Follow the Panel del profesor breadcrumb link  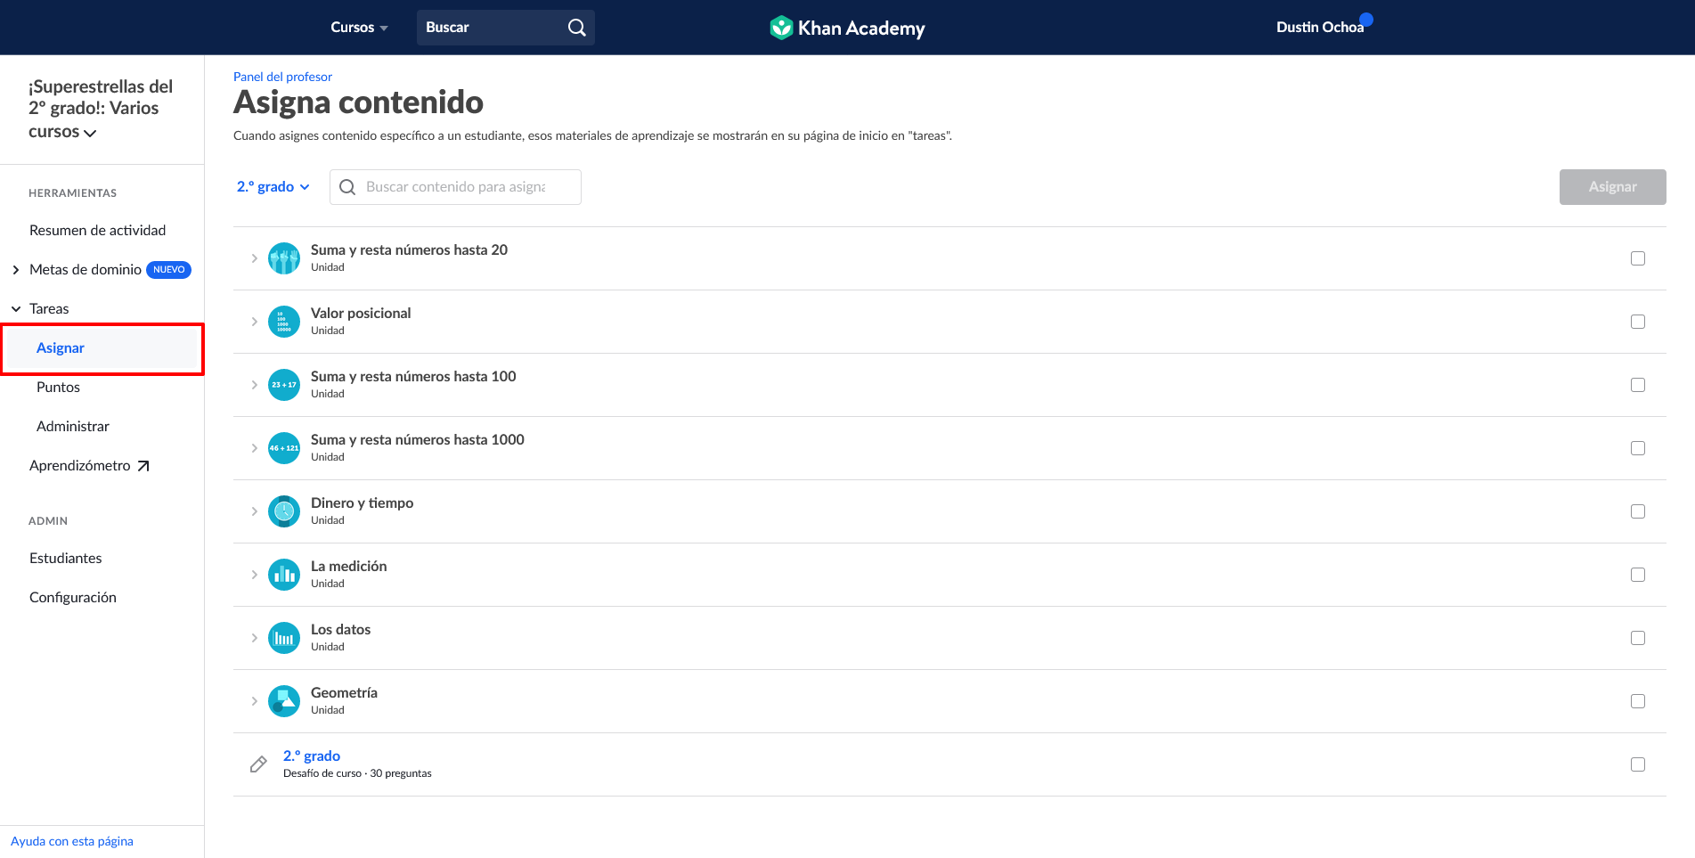282,78
